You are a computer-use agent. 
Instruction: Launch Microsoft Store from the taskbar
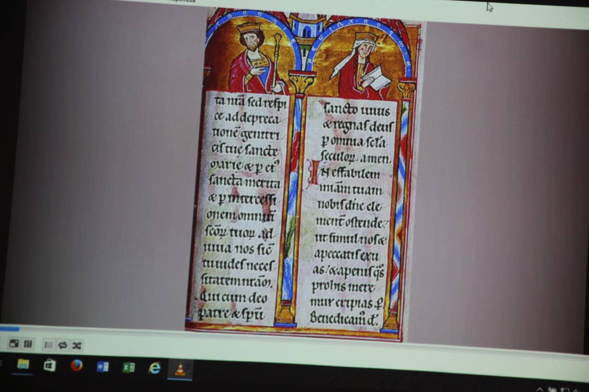click(x=49, y=365)
